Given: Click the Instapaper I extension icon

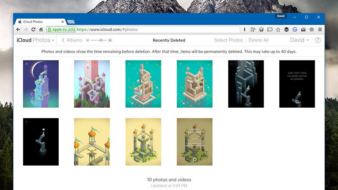Looking at the screenshot, I should pos(245,30).
